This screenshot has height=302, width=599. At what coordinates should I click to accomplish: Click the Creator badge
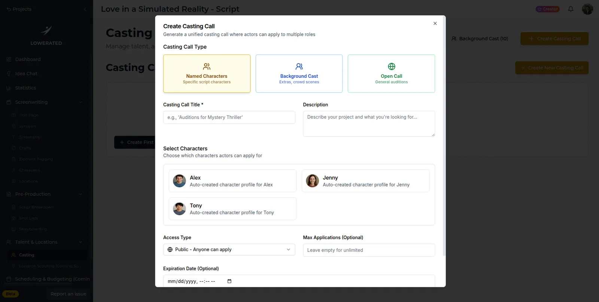[x=548, y=9]
